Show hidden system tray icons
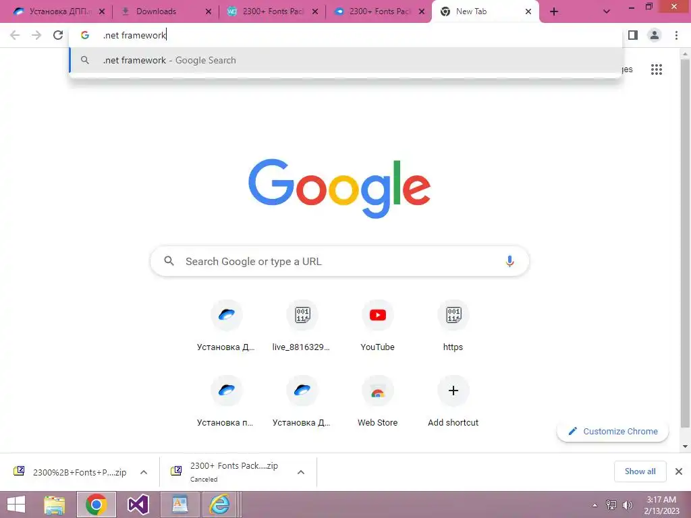This screenshot has height=518, width=691. (595, 505)
